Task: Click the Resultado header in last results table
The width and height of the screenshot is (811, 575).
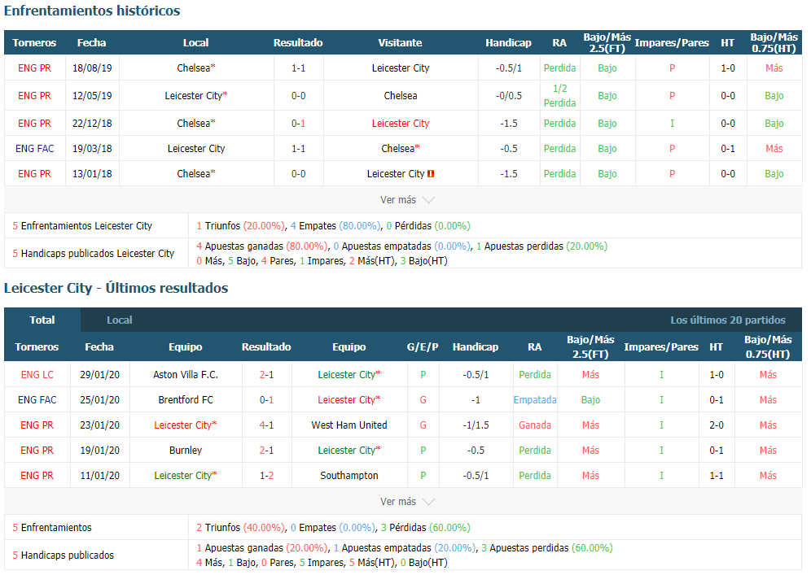Action: (x=266, y=346)
